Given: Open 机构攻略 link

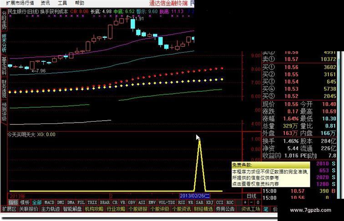Looking at the screenshot, I should click(x=94, y=209).
